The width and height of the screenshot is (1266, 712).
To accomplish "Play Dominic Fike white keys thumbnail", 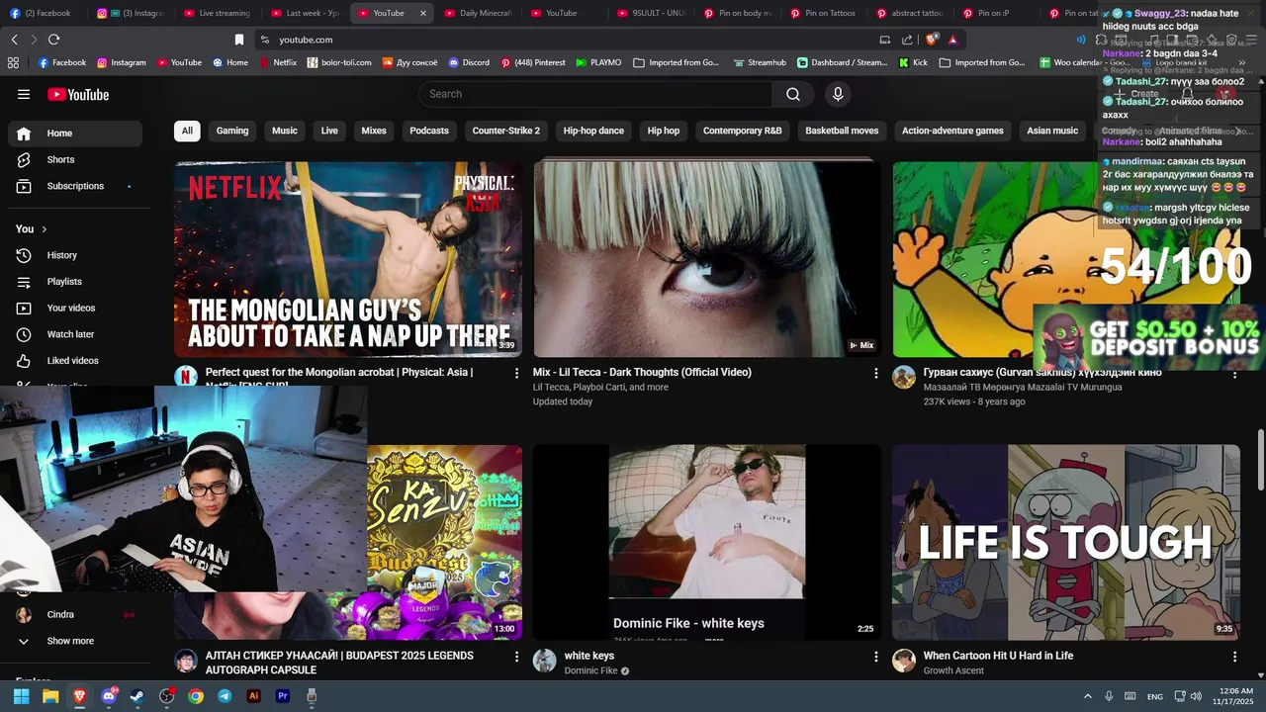I will pos(706,542).
